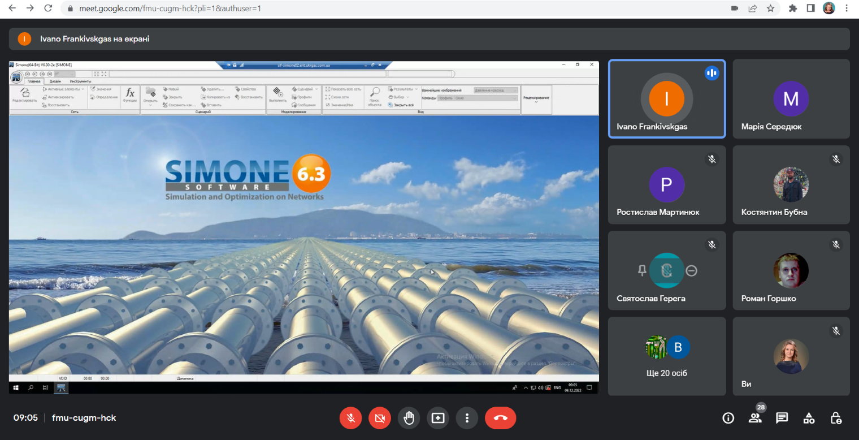
Task: Open Windows Start in shared screen
Action: pyautogui.click(x=16, y=387)
